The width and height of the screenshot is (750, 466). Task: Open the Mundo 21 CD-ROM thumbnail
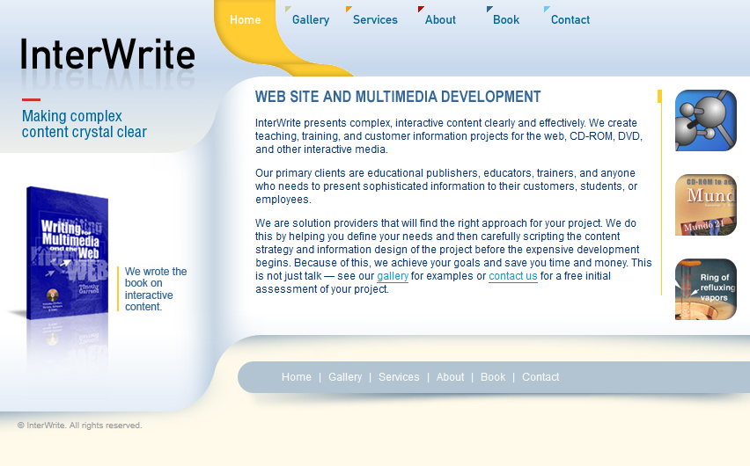(x=705, y=205)
